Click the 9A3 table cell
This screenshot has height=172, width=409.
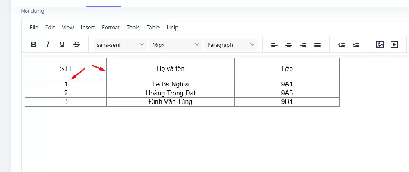[x=287, y=93]
